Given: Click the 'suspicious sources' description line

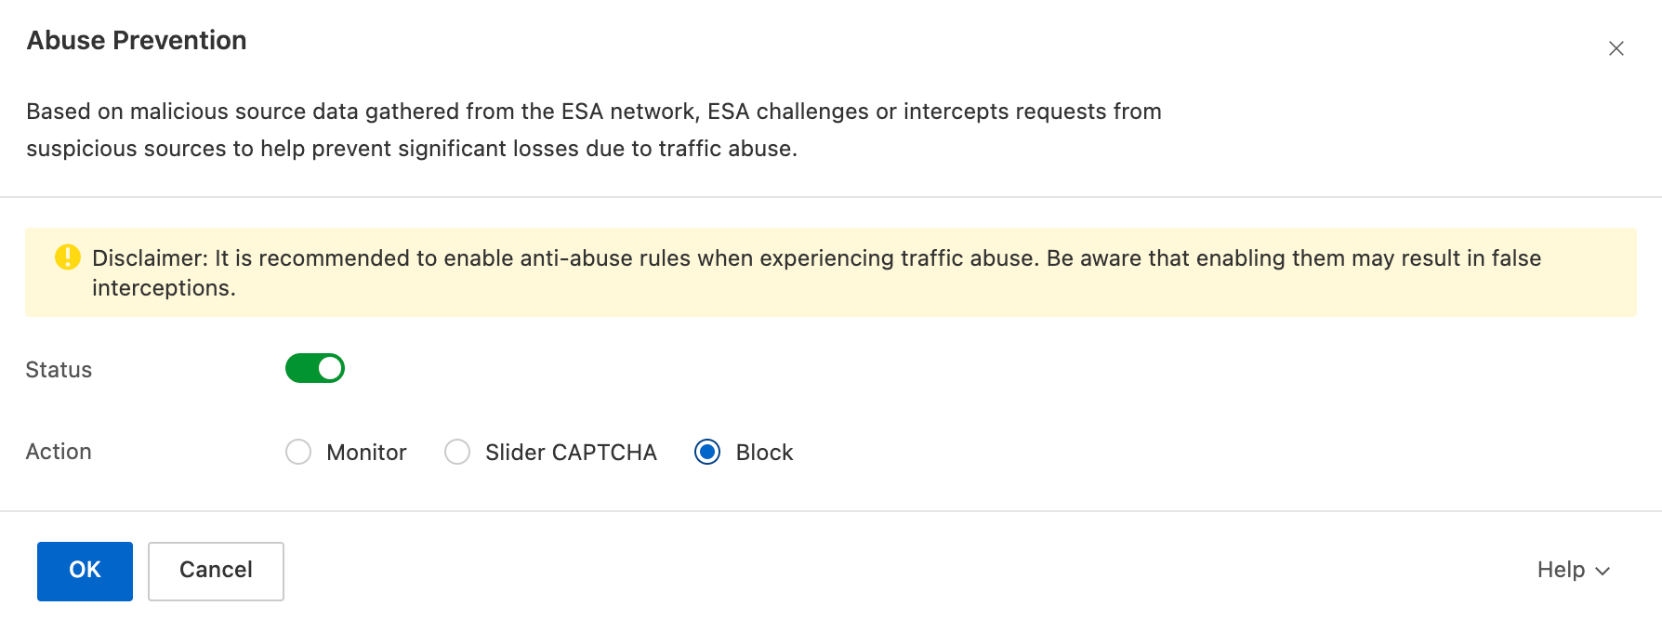Looking at the screenshot, I should pos(411,149).
